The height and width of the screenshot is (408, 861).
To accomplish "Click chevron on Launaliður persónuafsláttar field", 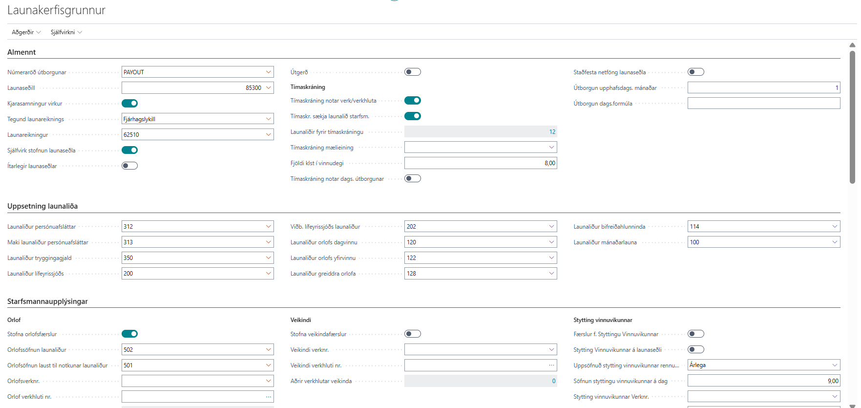I will pos(268,227).
